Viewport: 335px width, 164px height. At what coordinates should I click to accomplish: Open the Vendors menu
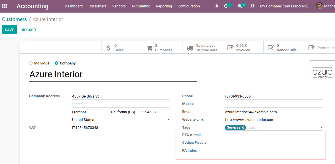tap(119, 6)
